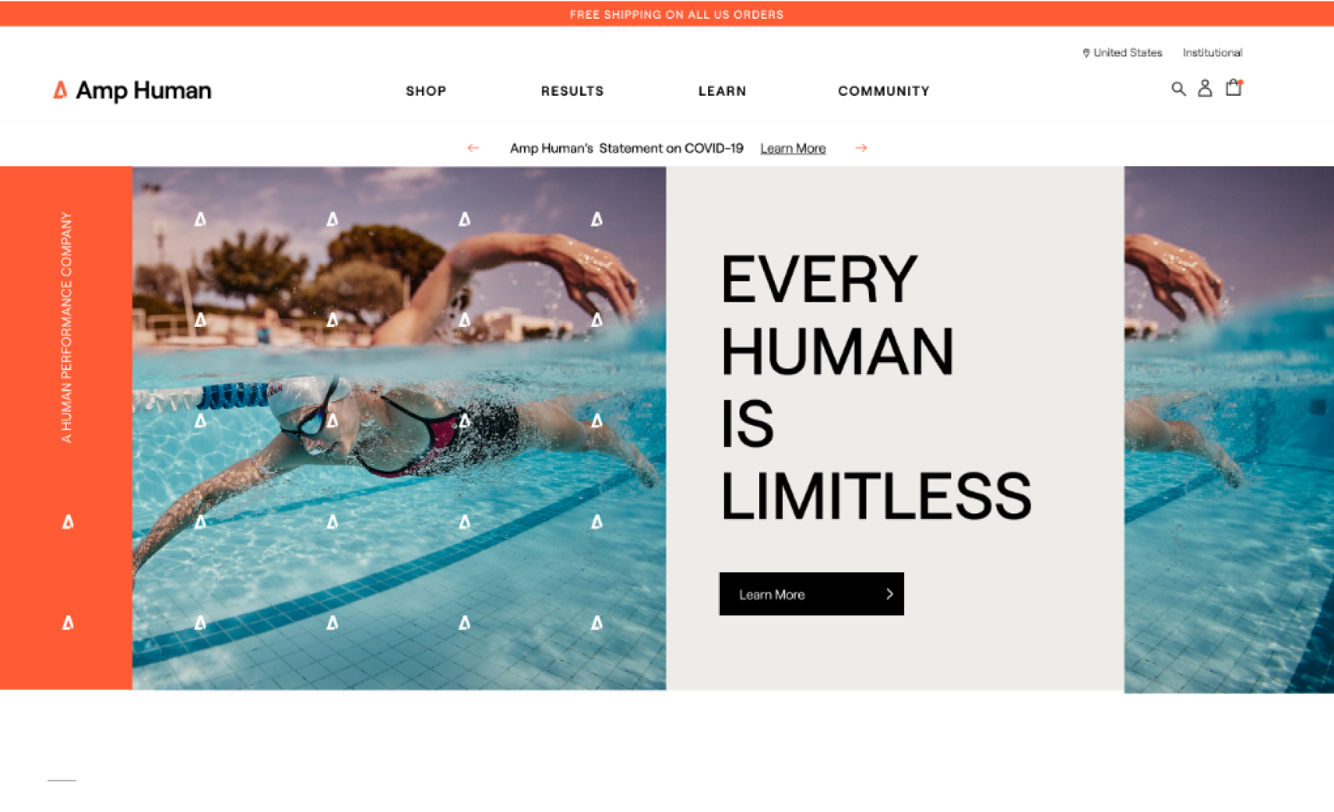Go to next announcement with right arrow
The height and width of the screenshot is (812, 1334).
[x=861, y=147]
